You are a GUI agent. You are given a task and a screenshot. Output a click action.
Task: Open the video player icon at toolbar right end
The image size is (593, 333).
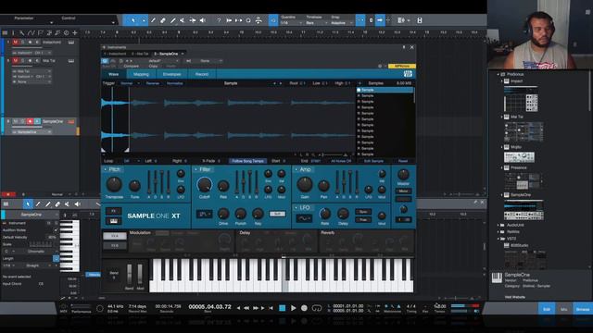click(420, 20)
